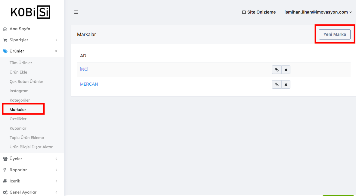This screenshot has width=356, height=196.
Task: Click the Siparişler cart icon
Action: point(5,40)
